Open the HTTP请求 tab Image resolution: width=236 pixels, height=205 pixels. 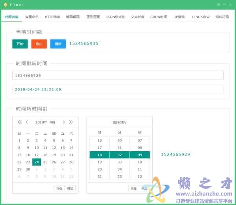52,17
